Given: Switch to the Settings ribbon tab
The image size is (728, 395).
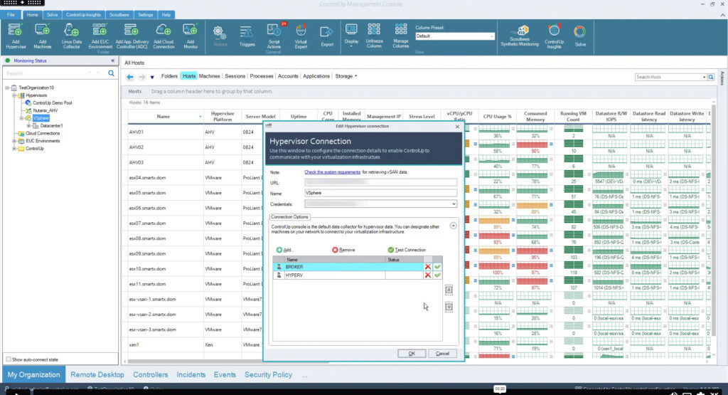Looking at the screenshot, I should (x=145, y=14).
